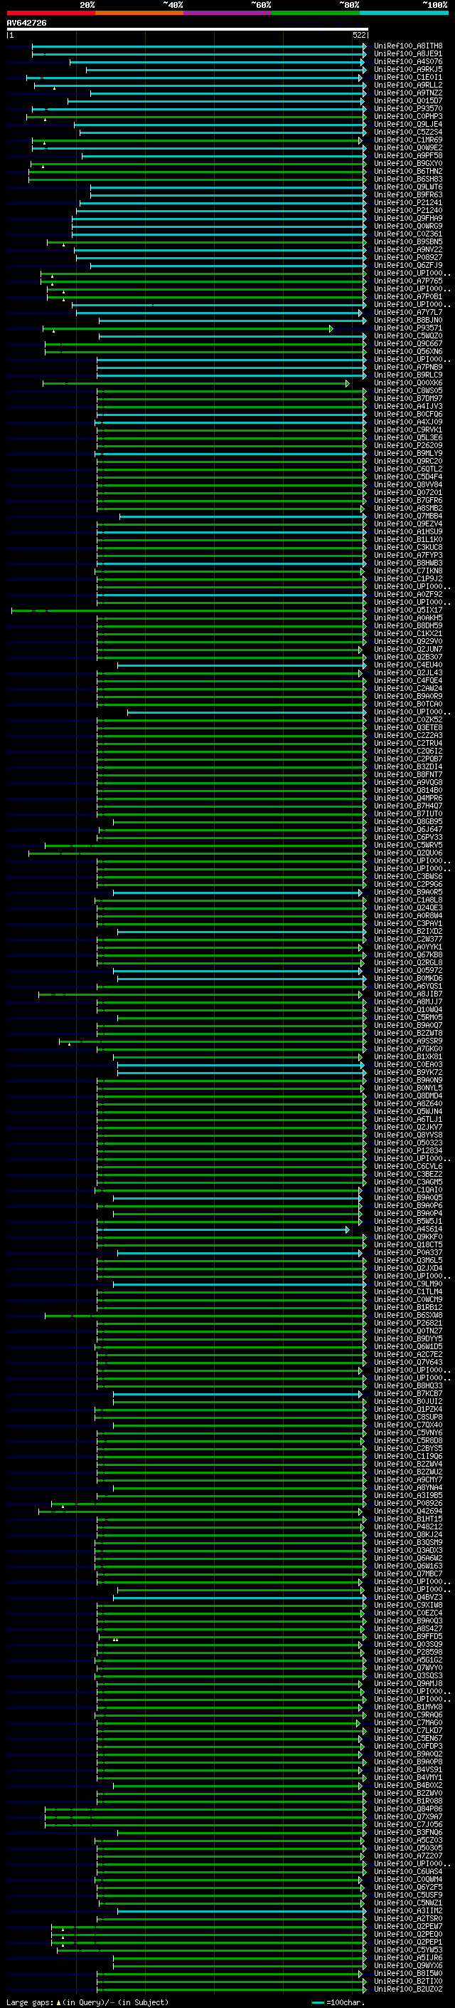
Task: Select hit label UniRef100_Q4BVZ3
Action: pyautogui.click(x=408, y=1597)
